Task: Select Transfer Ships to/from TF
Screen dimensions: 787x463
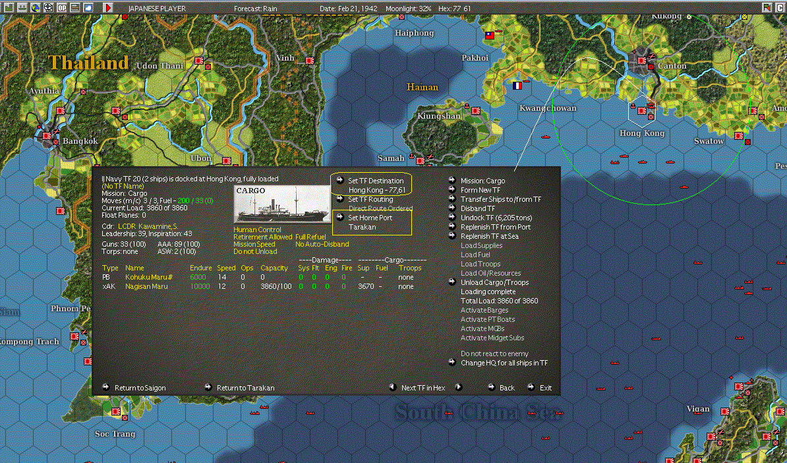Action: click(501, 199)
